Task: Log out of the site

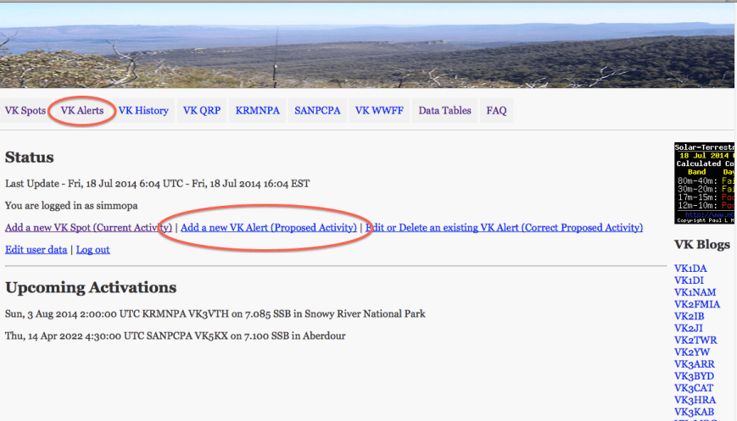Action: pos(93,250)
